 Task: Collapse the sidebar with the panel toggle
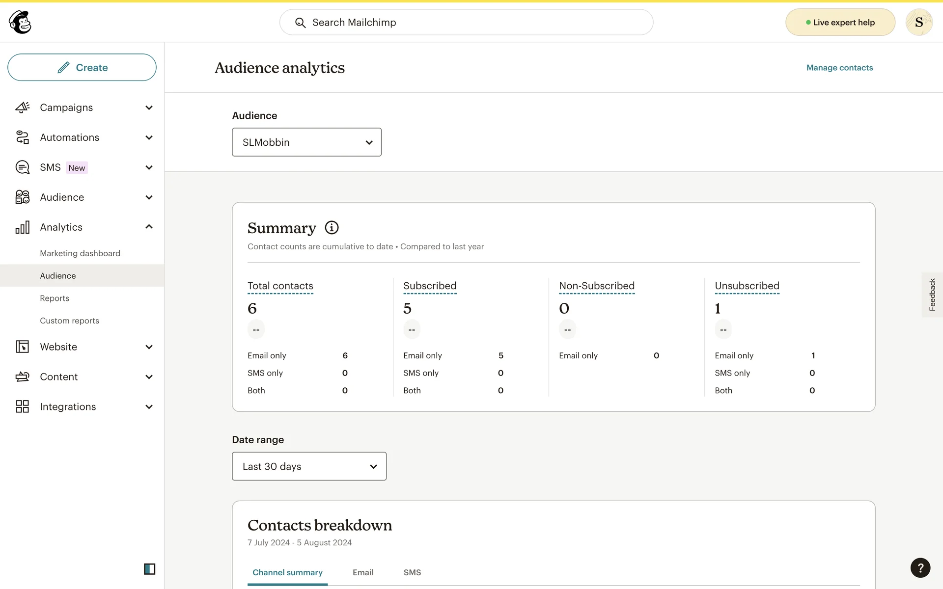point(149,569)
